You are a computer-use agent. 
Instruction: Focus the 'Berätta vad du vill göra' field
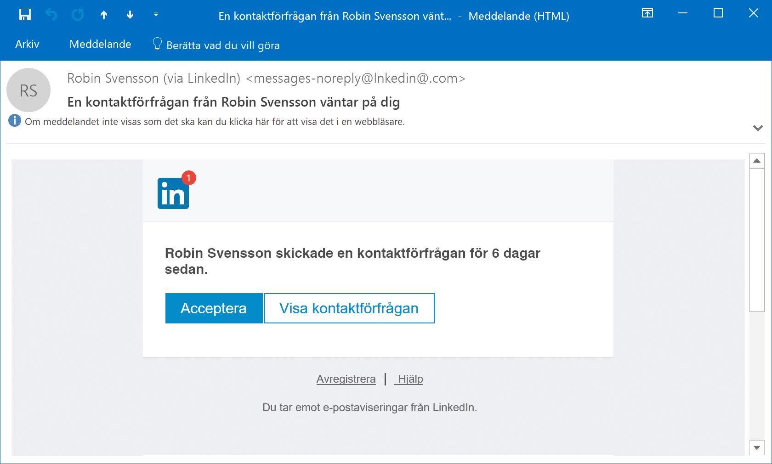(x=223, y=45)
